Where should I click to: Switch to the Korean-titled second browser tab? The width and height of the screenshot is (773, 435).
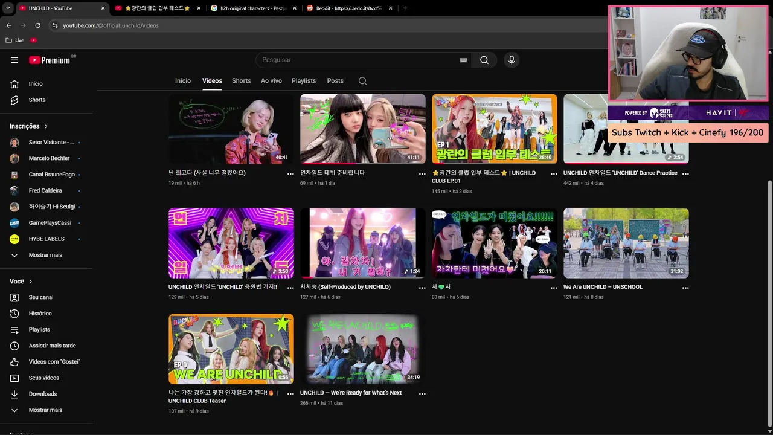(x=157, y=8)
